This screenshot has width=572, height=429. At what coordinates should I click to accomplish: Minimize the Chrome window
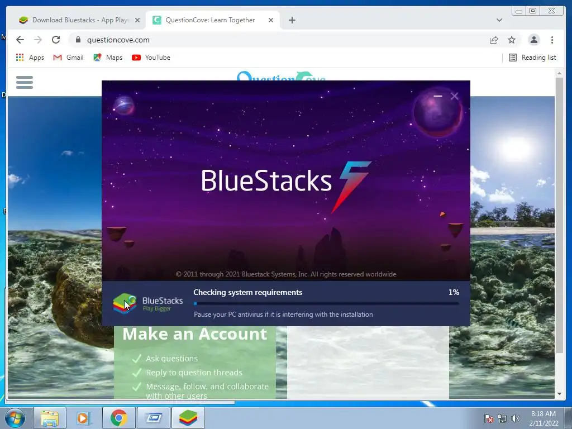(519, 11)
